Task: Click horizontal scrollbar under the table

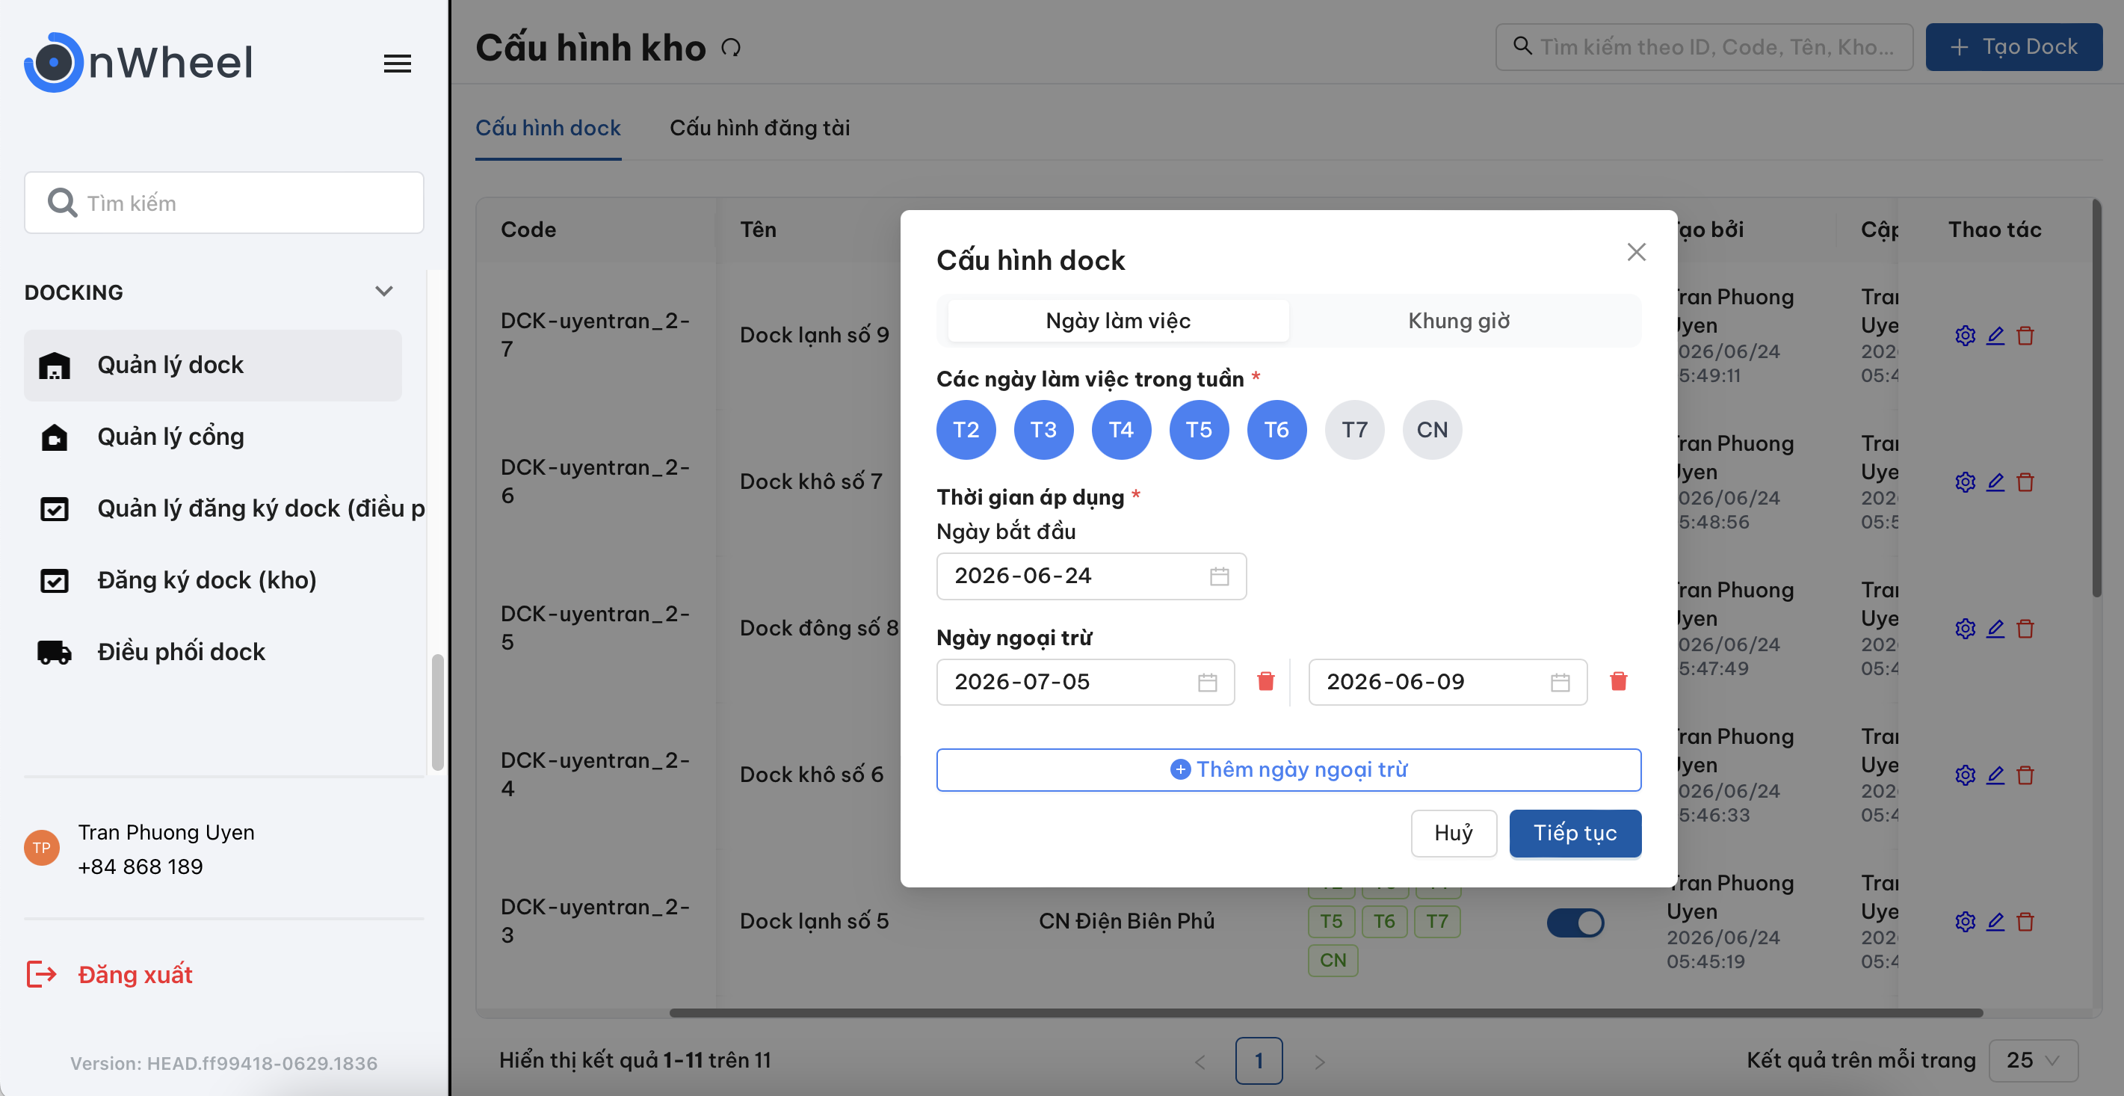Action: tap(1326, 1012)
